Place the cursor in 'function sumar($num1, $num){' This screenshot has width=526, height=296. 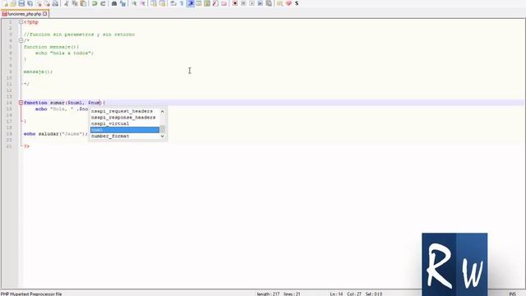64,103
